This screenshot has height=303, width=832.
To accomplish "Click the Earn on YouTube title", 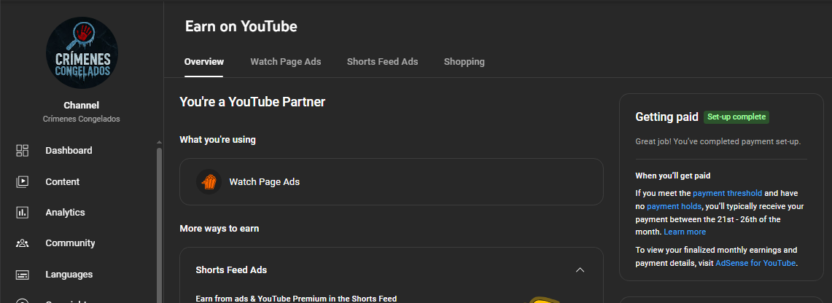I will pyautogui.click(x=241, y=26).
